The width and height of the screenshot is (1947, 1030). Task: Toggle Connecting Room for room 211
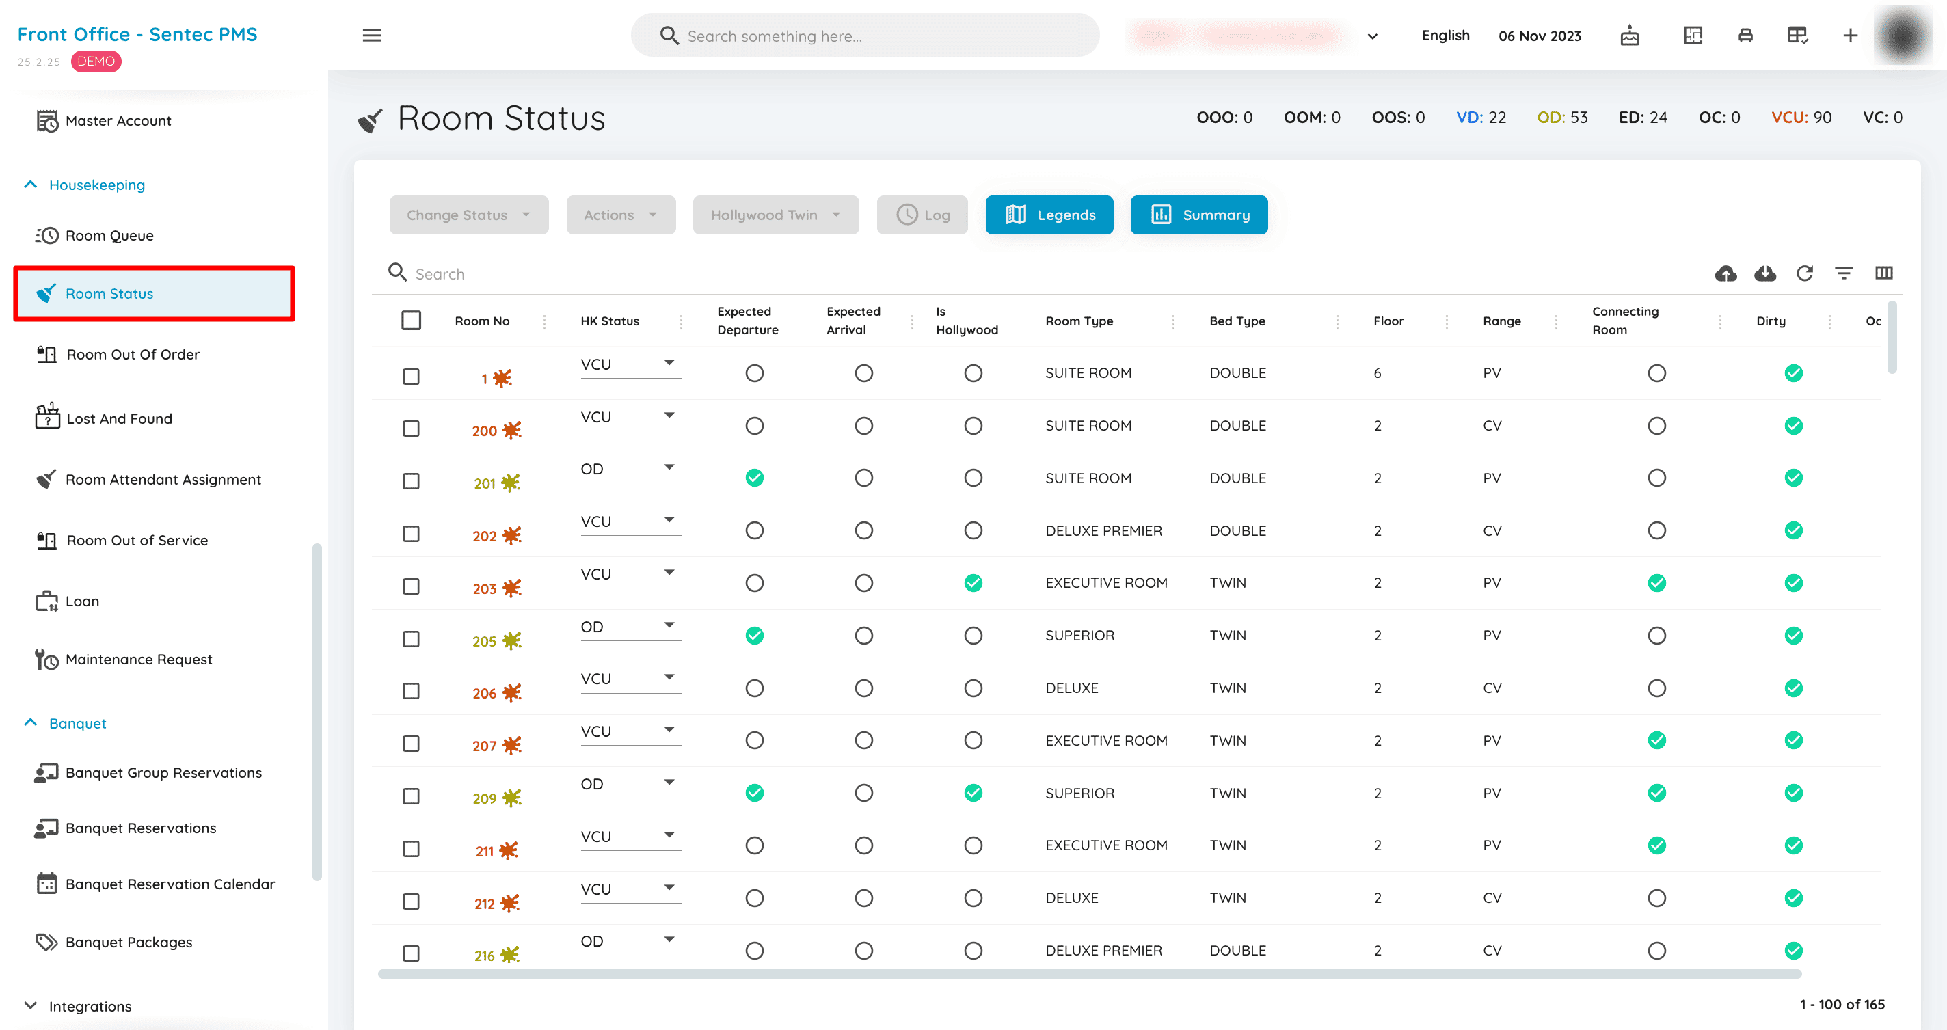(1656, 845)
